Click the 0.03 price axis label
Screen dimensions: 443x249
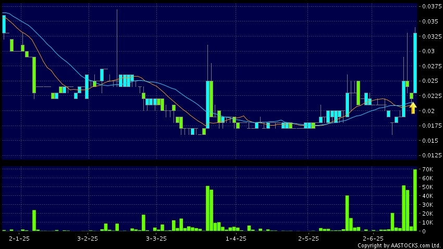(x=428, y=51)
